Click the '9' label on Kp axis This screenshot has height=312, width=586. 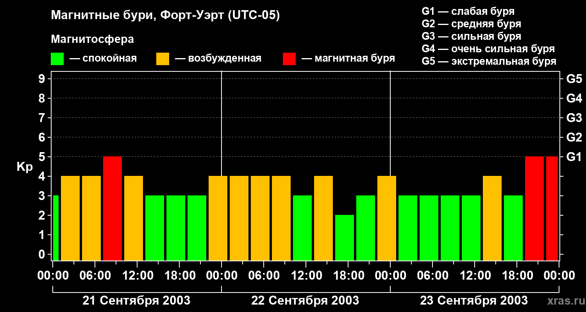(43, 79)
